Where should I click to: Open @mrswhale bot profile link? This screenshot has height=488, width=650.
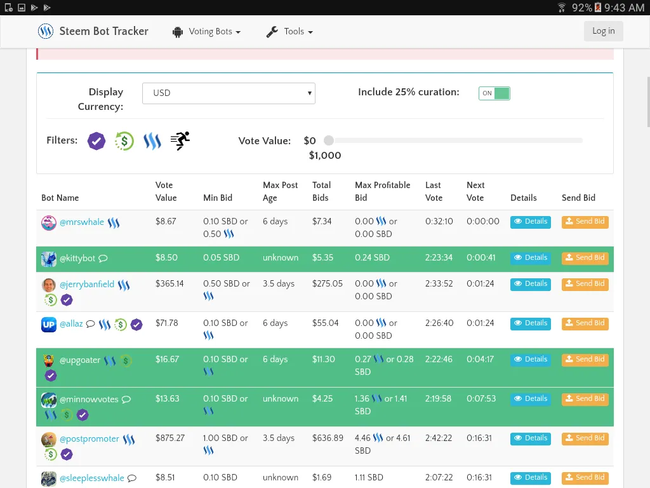[x=82, y=222]
